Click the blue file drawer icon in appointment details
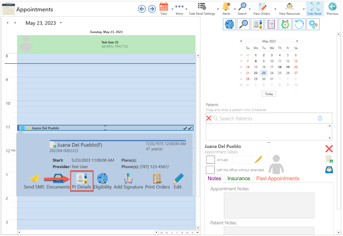 coord(329,170)
